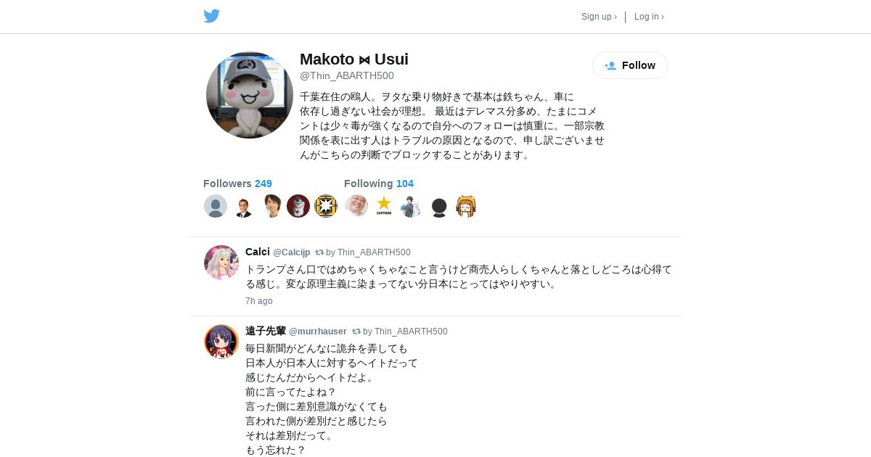871x457 pixels.
Task: Open the Sapporo gold star following avatar
Action: coord(384,206)
